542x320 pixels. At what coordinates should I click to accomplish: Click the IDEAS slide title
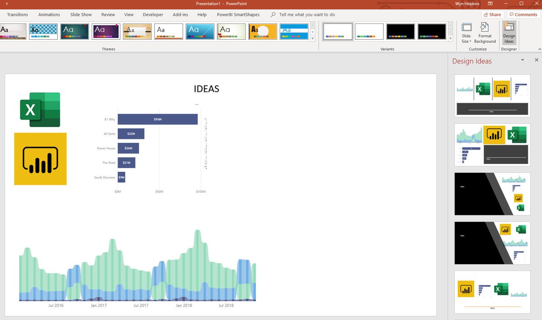click(206, 89)
